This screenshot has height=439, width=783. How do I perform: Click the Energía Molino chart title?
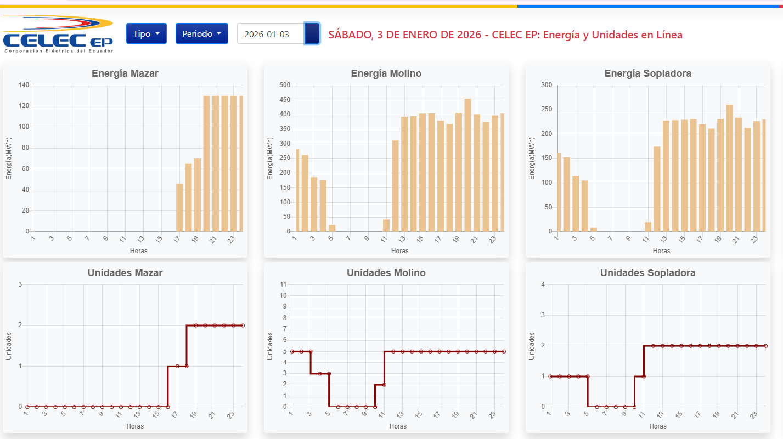point(386,73)
